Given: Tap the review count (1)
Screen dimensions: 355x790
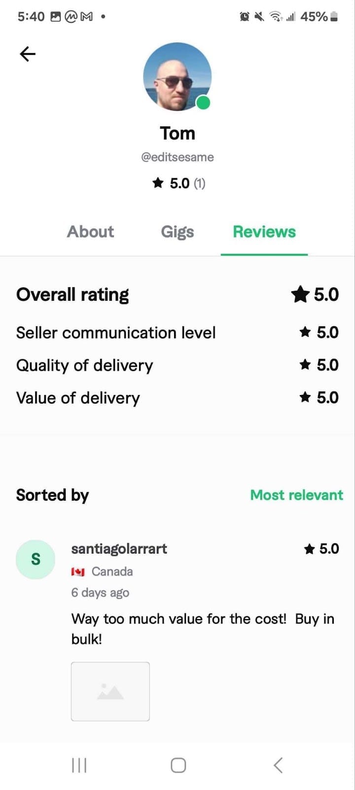Looking at the screenshot, I should click(199, 184).
